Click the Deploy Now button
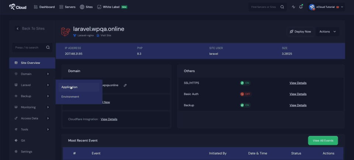Viewport: 354px width, 160px height. coord(300,32)
